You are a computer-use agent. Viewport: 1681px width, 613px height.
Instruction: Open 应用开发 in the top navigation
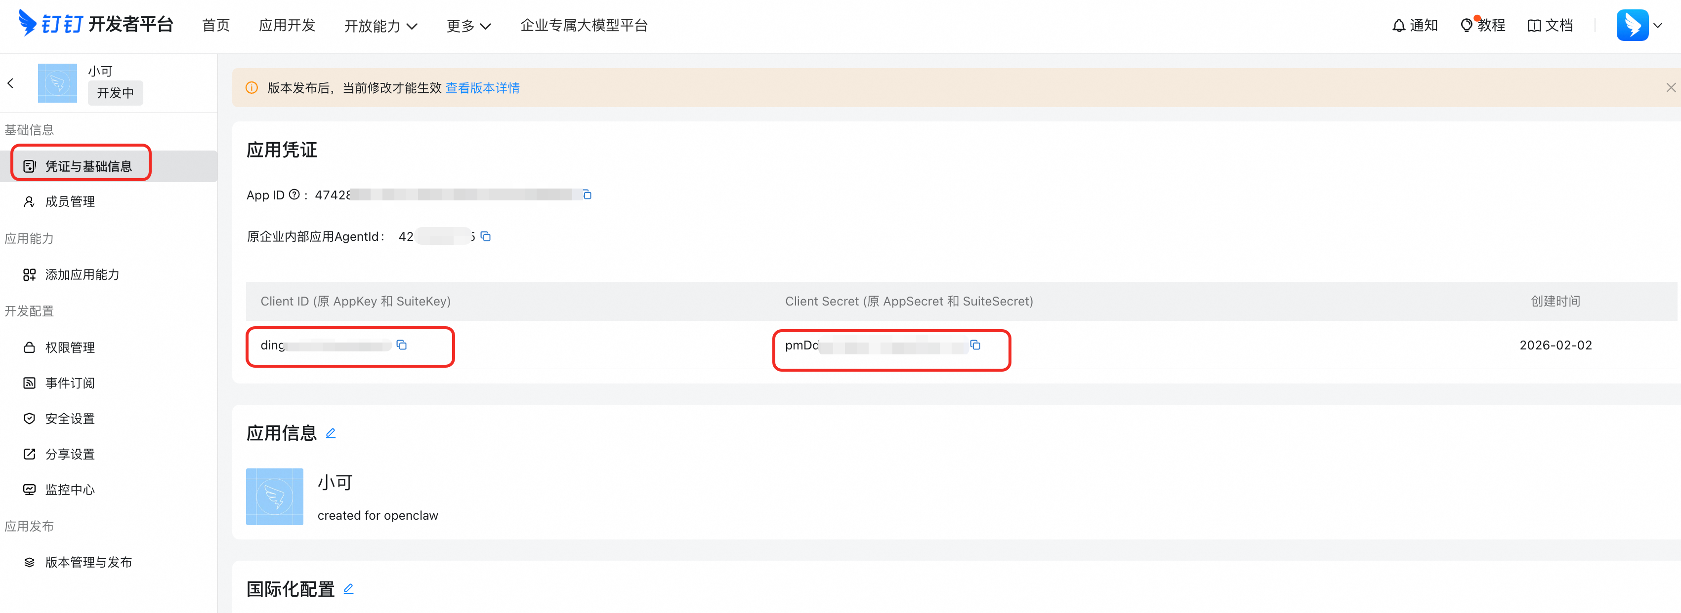[287, 26]
